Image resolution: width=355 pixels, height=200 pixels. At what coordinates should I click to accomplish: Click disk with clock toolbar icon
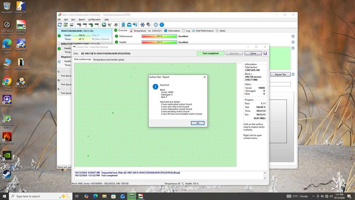tap(85, 25)
